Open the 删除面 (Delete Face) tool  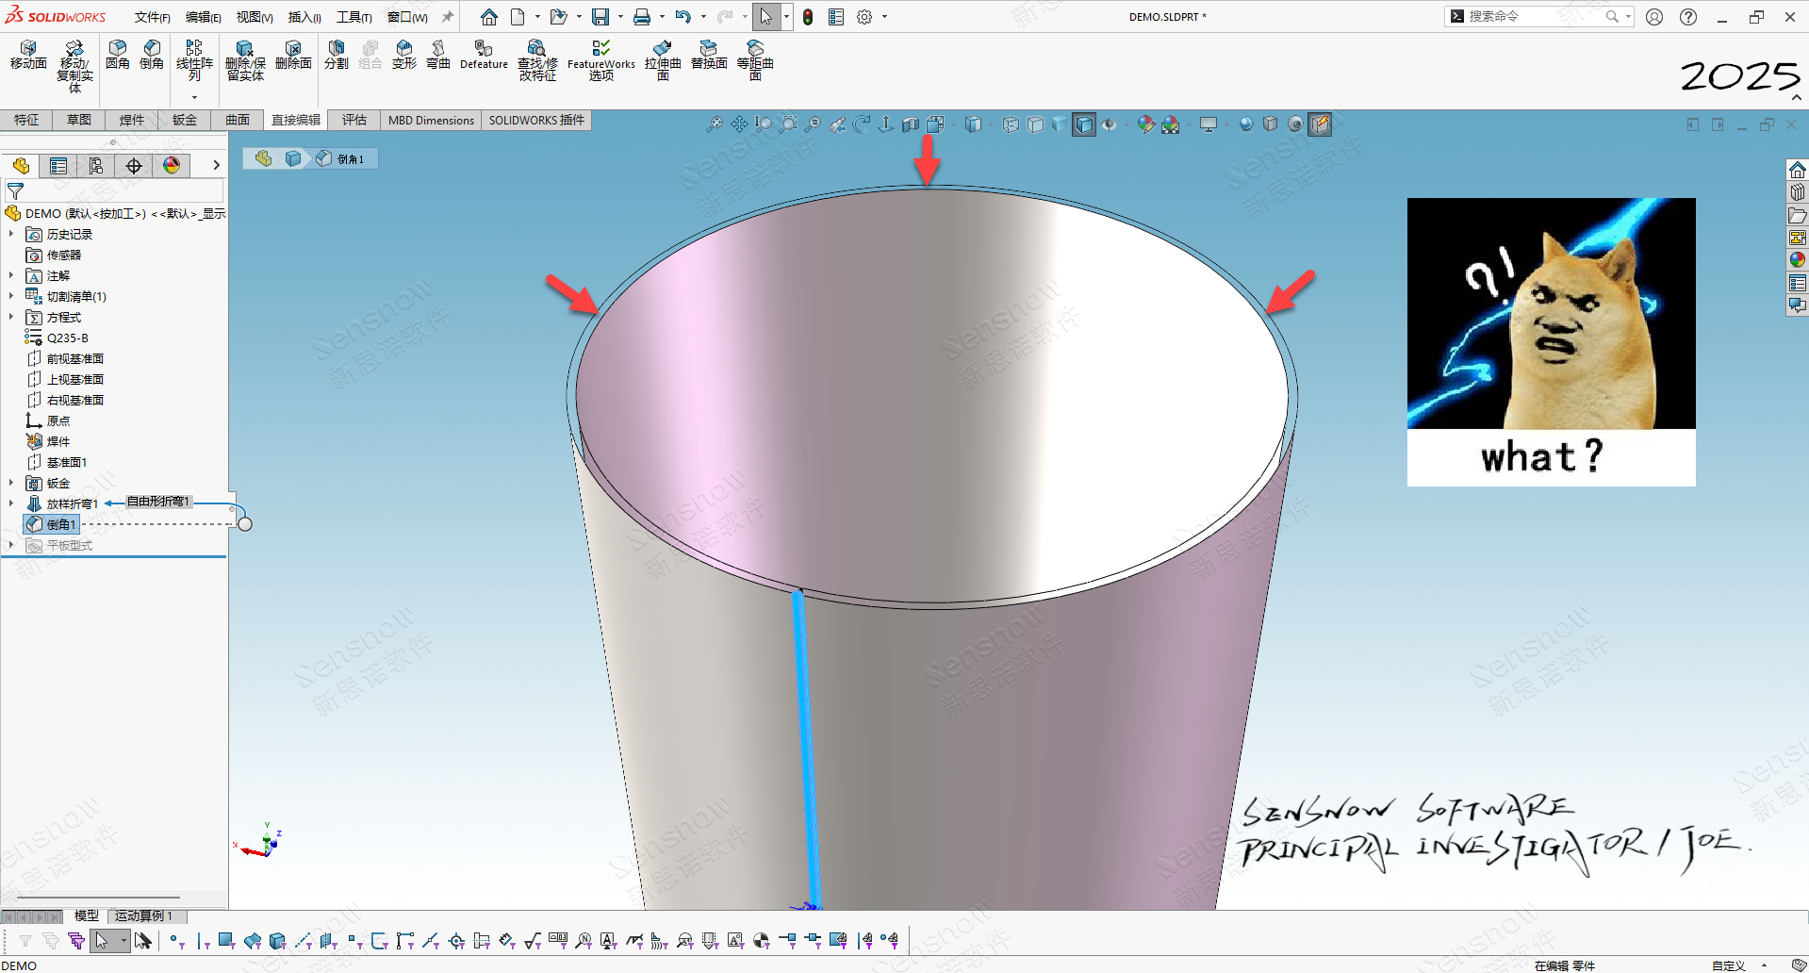tap(293, 55)
